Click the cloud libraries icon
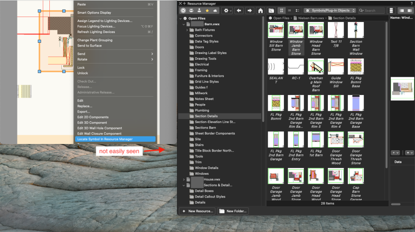Screen dimensions: 415x232 (215, 10)
